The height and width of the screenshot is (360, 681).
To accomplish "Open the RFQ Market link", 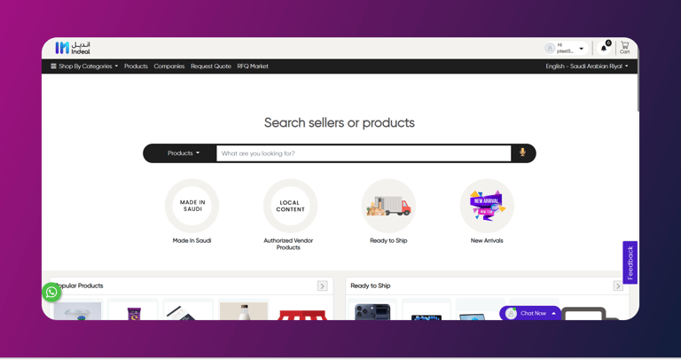I will pyautogui.click(x=253, y=67).
